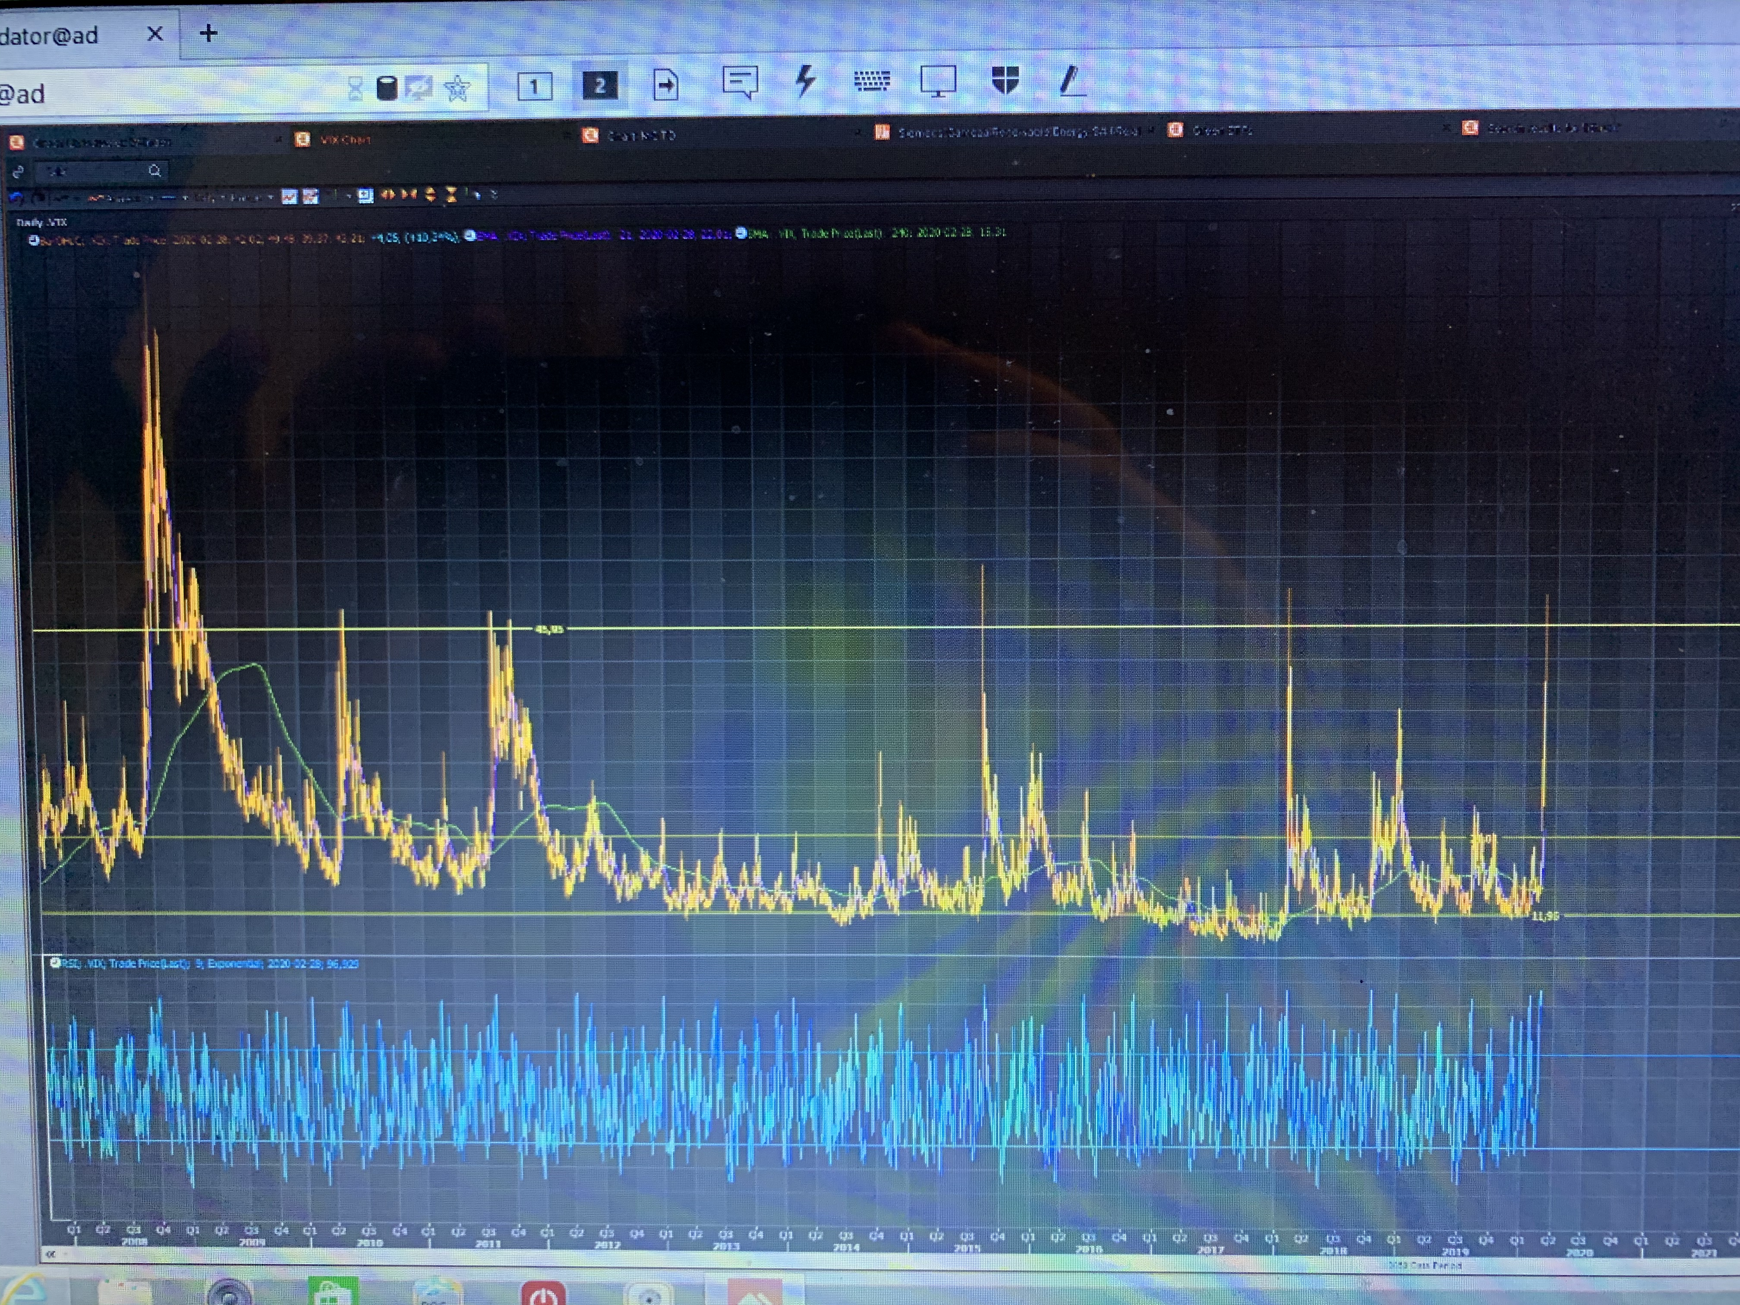Toggle the RSI indicator legend marker
Viewport: 1740px width, 1305px height.
point(55,963)
